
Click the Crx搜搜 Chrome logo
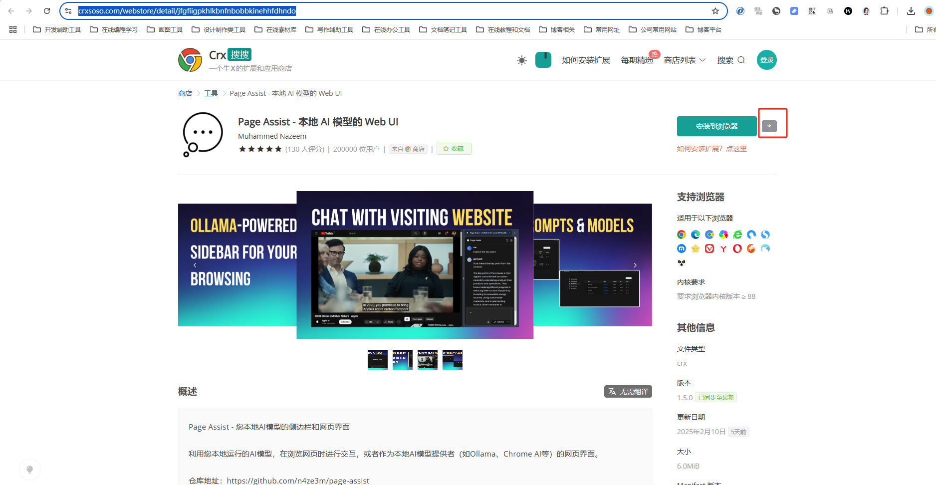(190, 60)
